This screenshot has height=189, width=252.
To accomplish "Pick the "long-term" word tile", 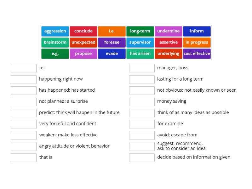I will (x=140, y=31).
